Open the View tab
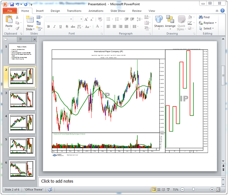The height and width of the screenshot is (195, 228). pyautogui.click(x=152, y=11)
